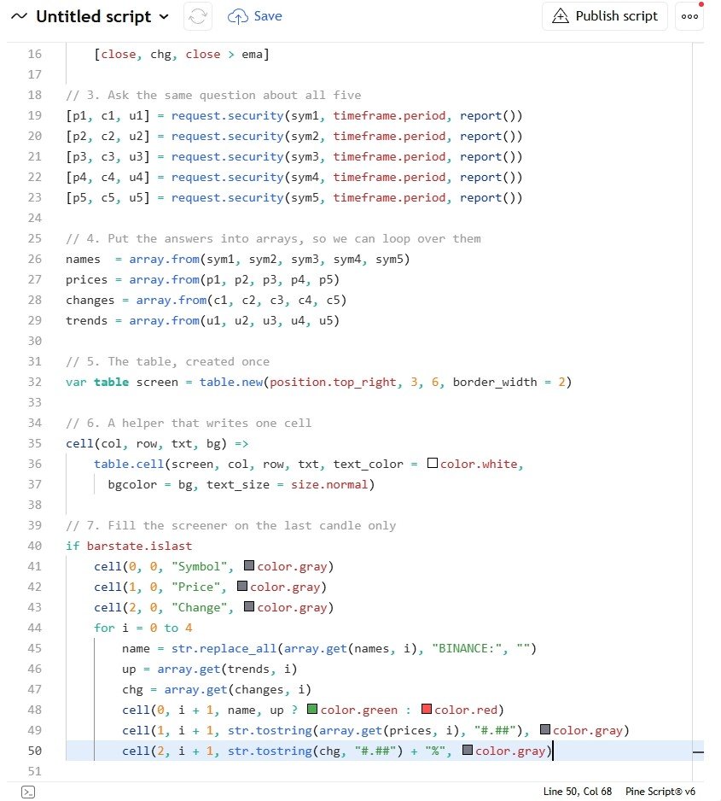Click the '"BINANCE:"' string on line 45

pos(467,649)
